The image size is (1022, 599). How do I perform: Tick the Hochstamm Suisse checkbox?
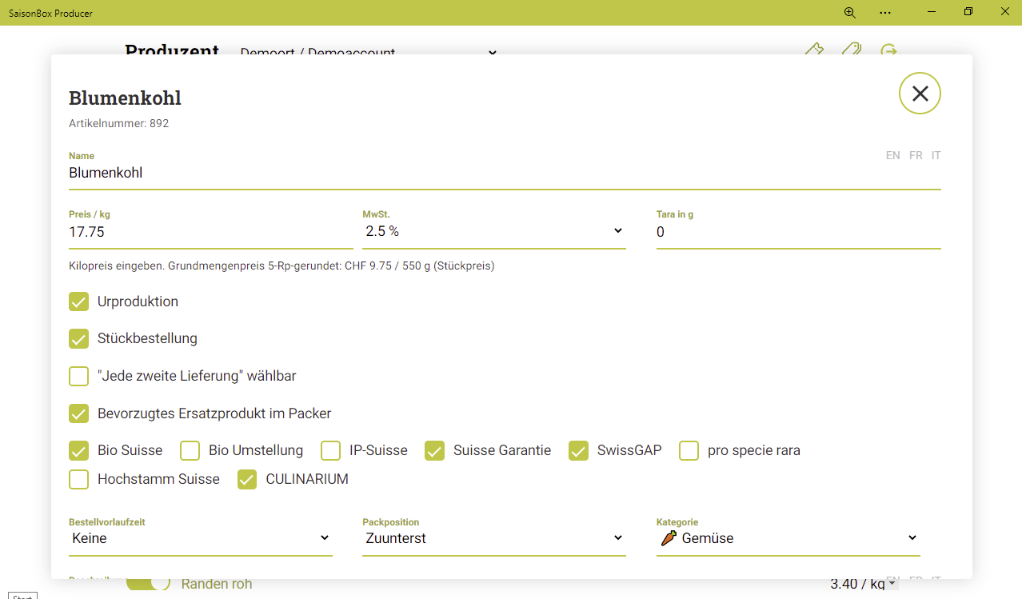78,480
